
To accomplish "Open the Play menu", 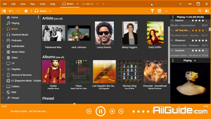I will pos(32,4).
